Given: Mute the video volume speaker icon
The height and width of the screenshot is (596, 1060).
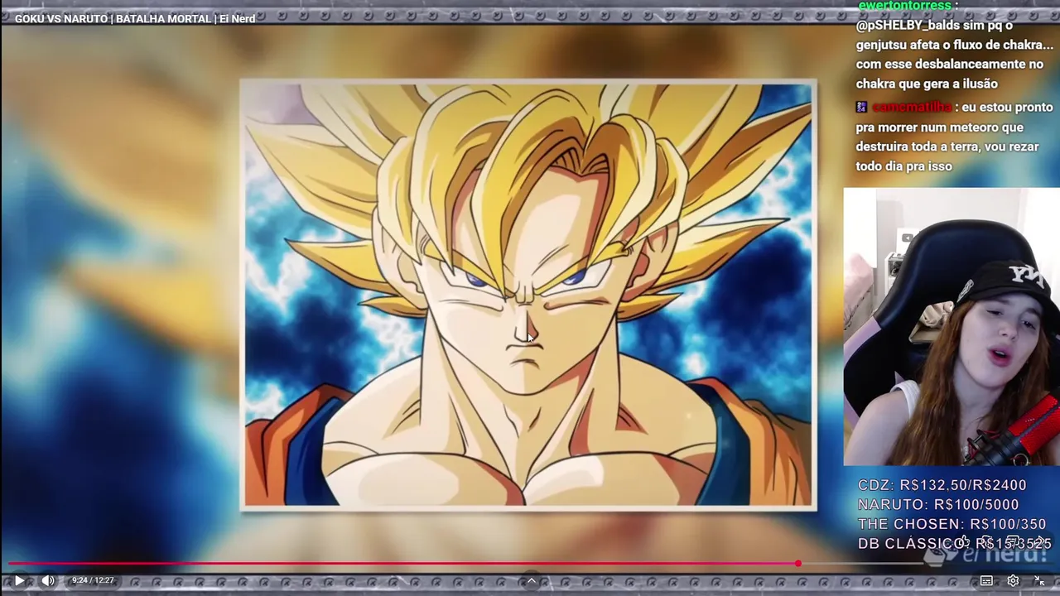Looking at the screenshot, I should pos(48,580).
